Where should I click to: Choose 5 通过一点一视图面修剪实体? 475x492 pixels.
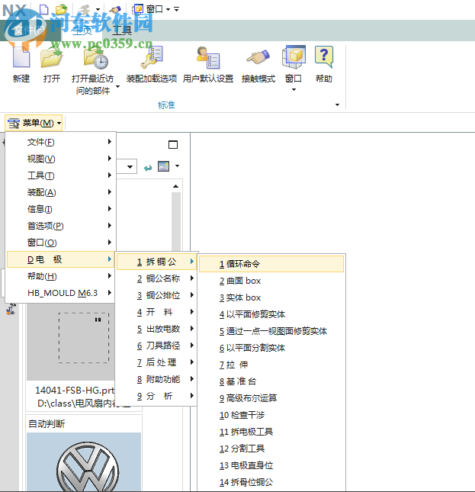(x=271, y=331)
